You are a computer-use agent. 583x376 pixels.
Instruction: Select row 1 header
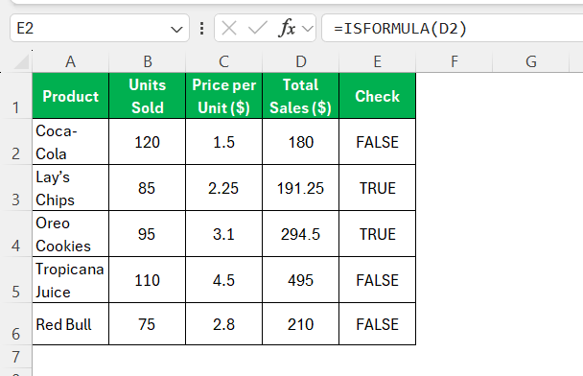pos(16,96)
